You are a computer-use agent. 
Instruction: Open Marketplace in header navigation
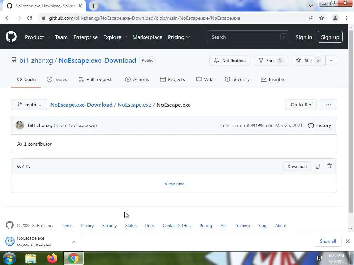click(147, 37)
